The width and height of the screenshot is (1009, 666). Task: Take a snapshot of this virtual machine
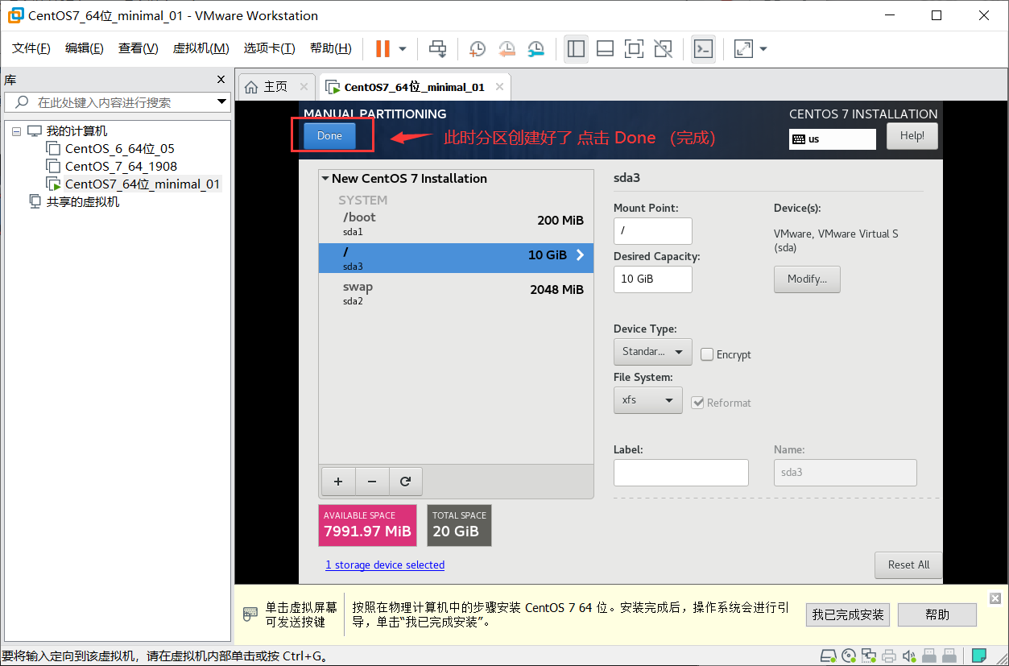point(478,49)
